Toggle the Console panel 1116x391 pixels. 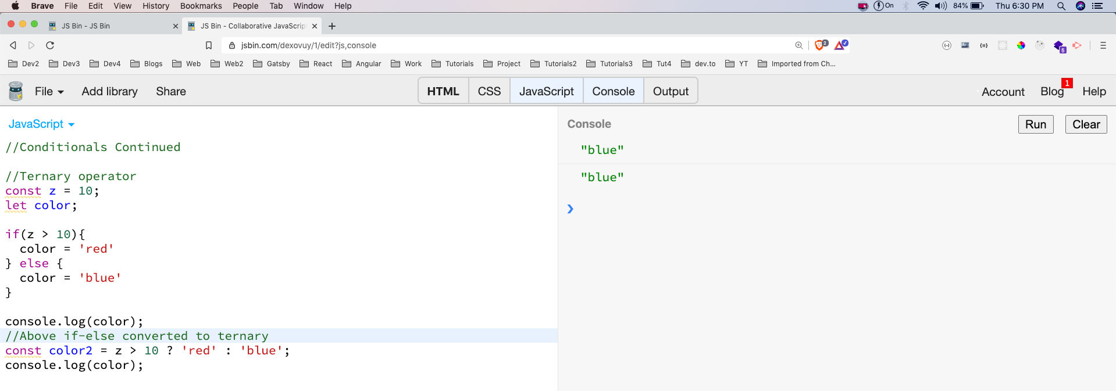pyautogui.click(x=614, y=91)
